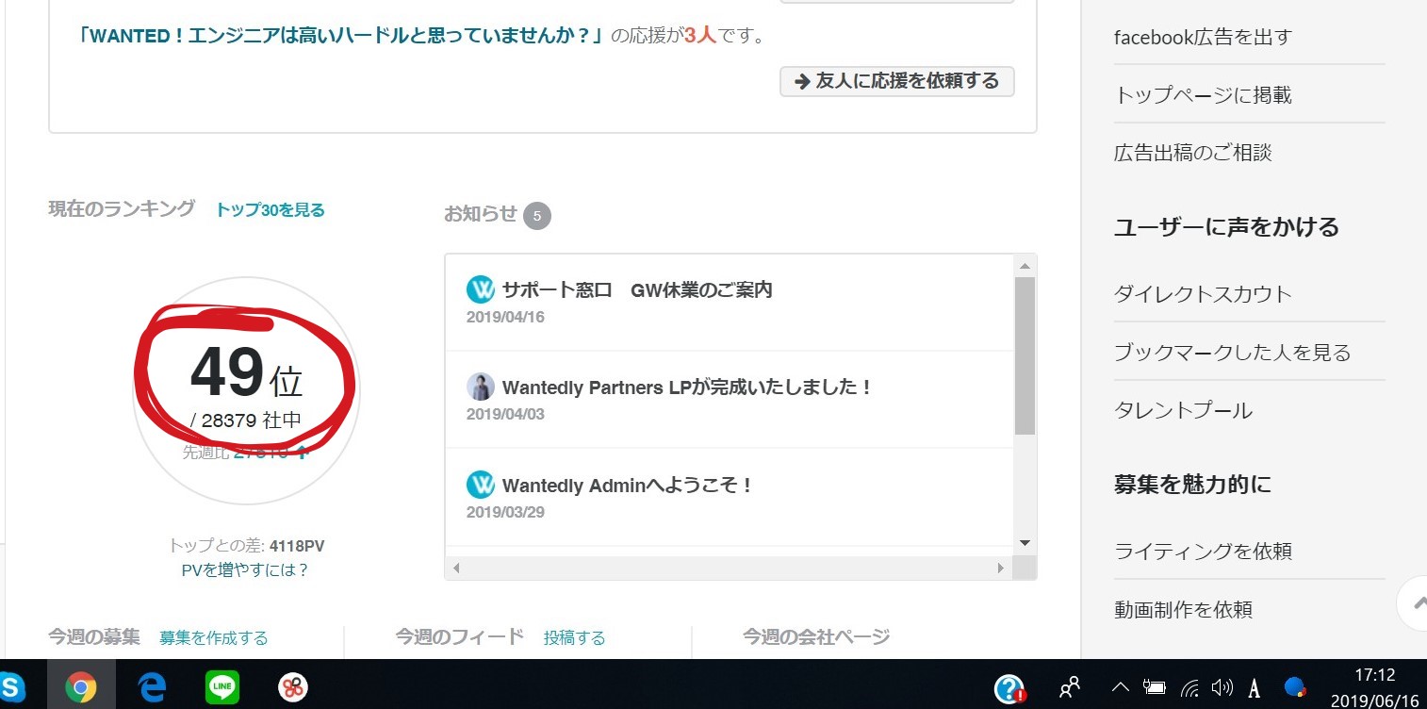Open ブックマークした人を見る in sidebar
This screenshot has height=709, width=1427.
coord(1233,353)
